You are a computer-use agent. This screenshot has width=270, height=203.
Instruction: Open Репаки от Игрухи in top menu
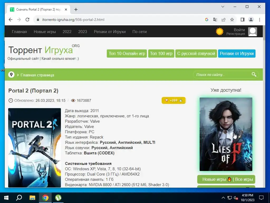110,32
